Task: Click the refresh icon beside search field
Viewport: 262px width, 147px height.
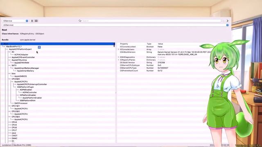Action: click(228, 21)
